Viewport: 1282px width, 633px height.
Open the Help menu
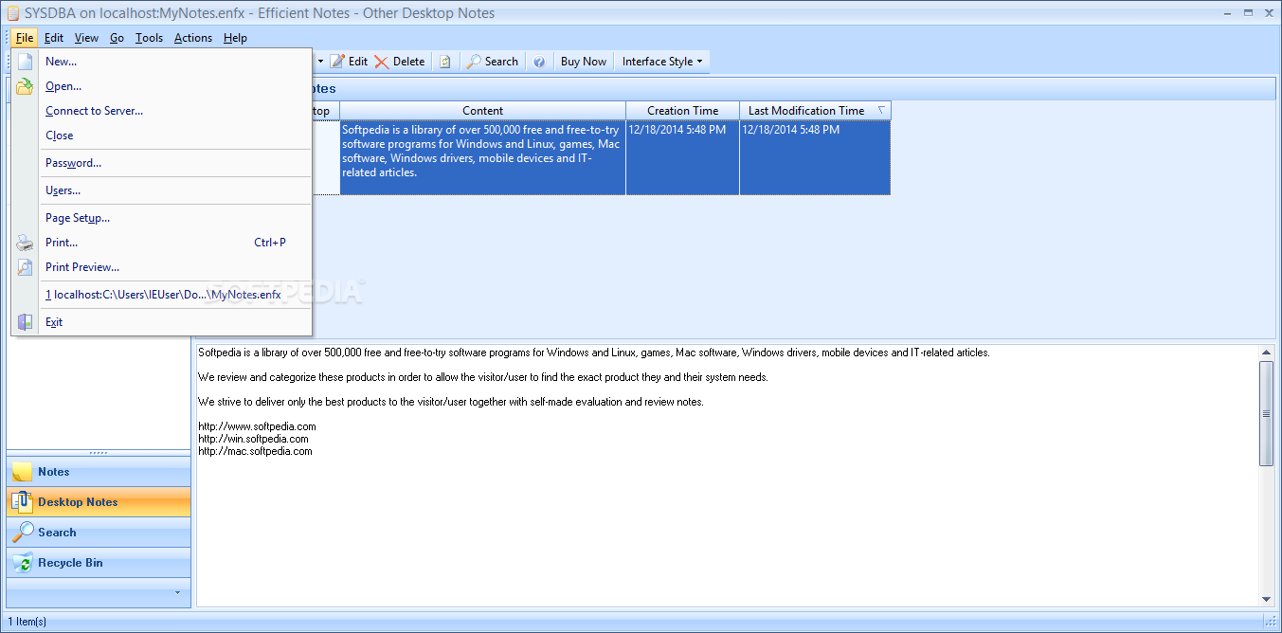tap(235, 38)
